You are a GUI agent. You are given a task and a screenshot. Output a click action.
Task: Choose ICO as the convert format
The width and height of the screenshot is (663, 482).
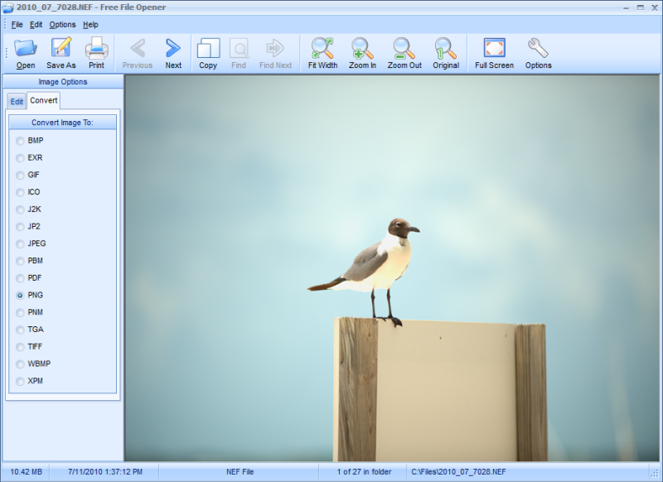coord(20,192)
